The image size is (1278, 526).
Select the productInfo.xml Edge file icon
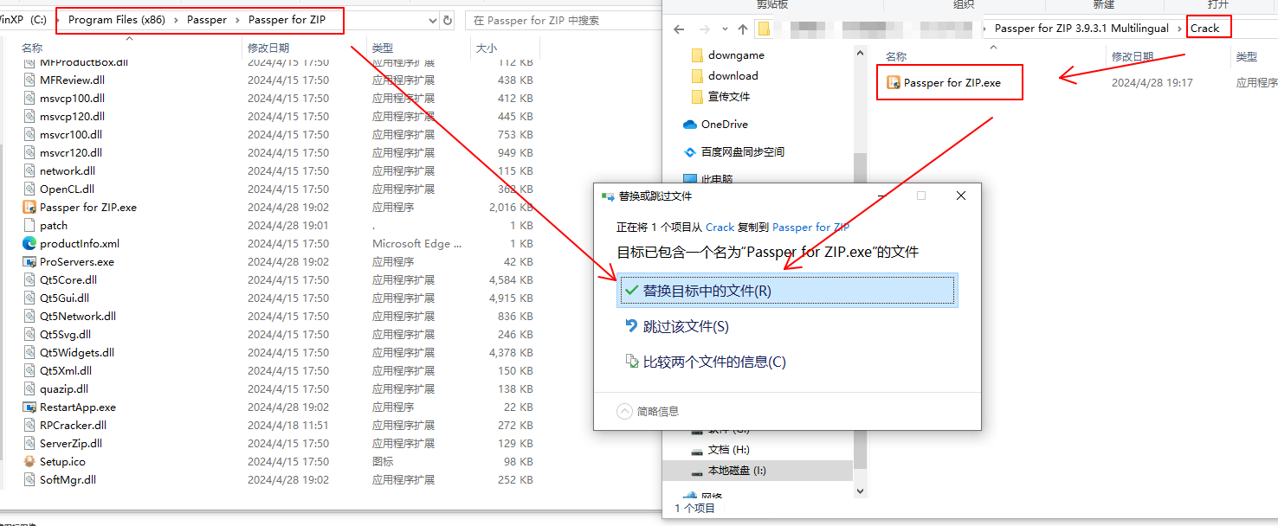coord(29,244)
